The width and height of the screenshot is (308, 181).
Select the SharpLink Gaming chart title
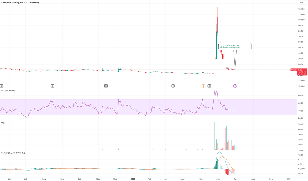coord(20,3)
